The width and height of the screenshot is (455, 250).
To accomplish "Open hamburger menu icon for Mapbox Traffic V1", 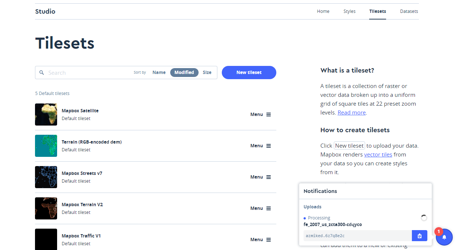I will point(269,240).
